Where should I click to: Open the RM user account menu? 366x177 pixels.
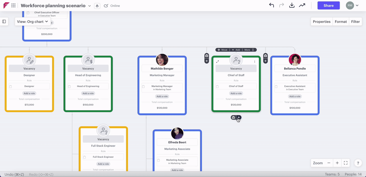pos(352,5)
